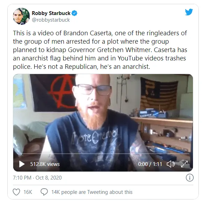This screenshot has height=204, width=203.
Task: Click the 0:00 / 1:11 time display
Action: (x=150, y=164)
